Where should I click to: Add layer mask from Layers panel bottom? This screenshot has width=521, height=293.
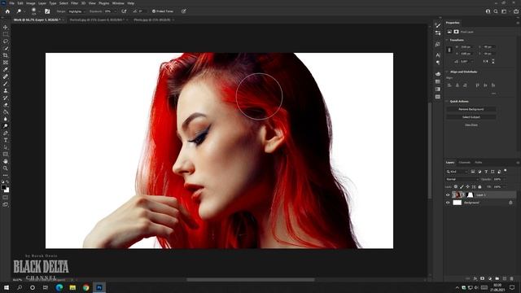pyautogui.click(x=482, y=278)
